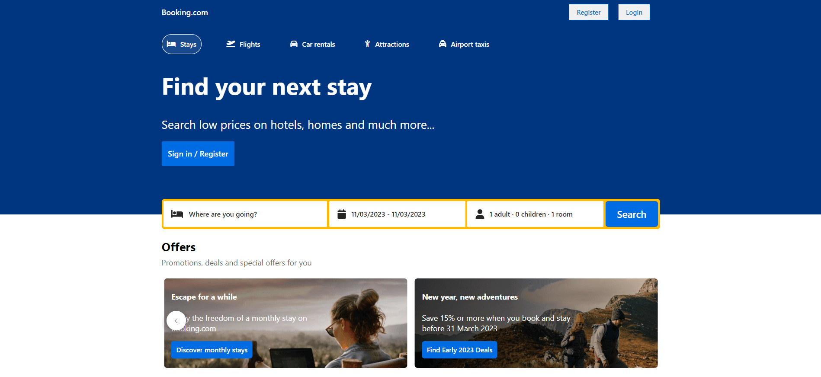The image size is (821, 377).
Task: Click the Register button in header
Action: pyautogui.click(x=589, y=12)
